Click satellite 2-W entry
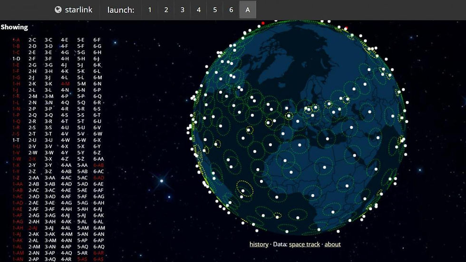 point(33,153)
